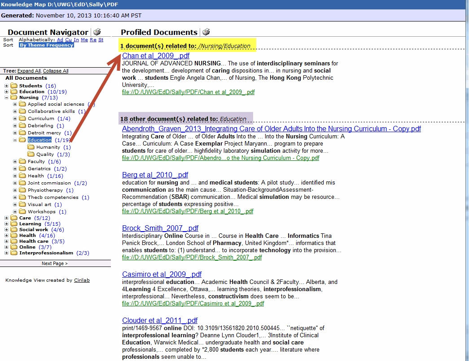
Task: Click the Social work folder icon
Action: pyautogui.click(x=13, y=230)
